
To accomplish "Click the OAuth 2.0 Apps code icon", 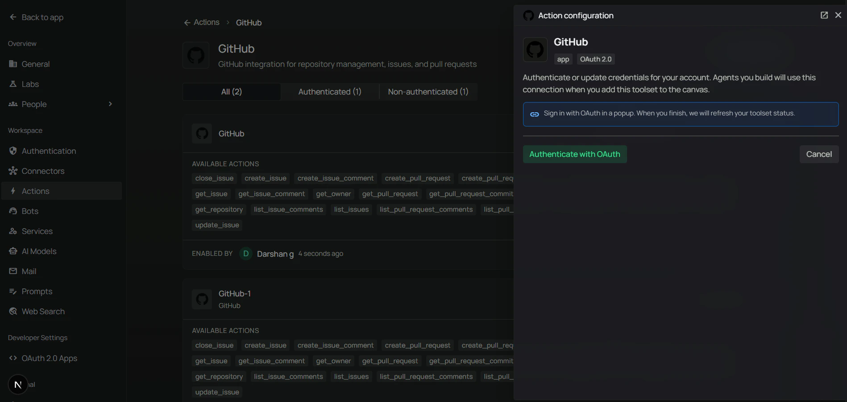I will pyautogui.click(x=13, y=358).
